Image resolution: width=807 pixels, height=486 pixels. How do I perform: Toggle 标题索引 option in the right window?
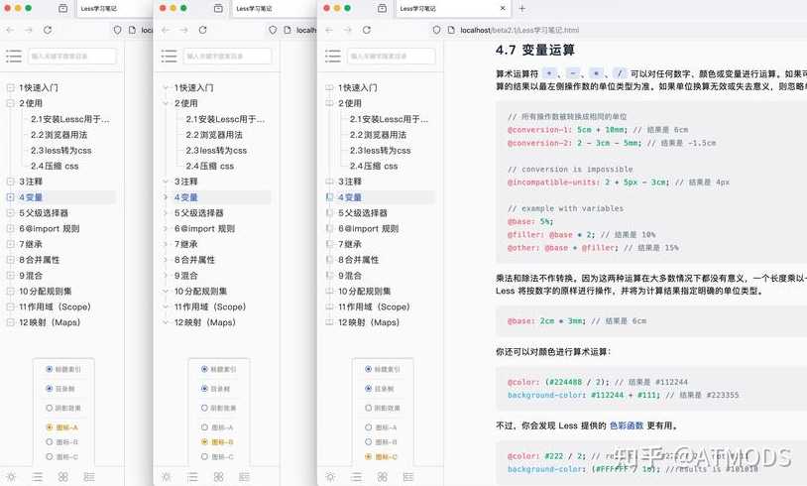(368, 369)
